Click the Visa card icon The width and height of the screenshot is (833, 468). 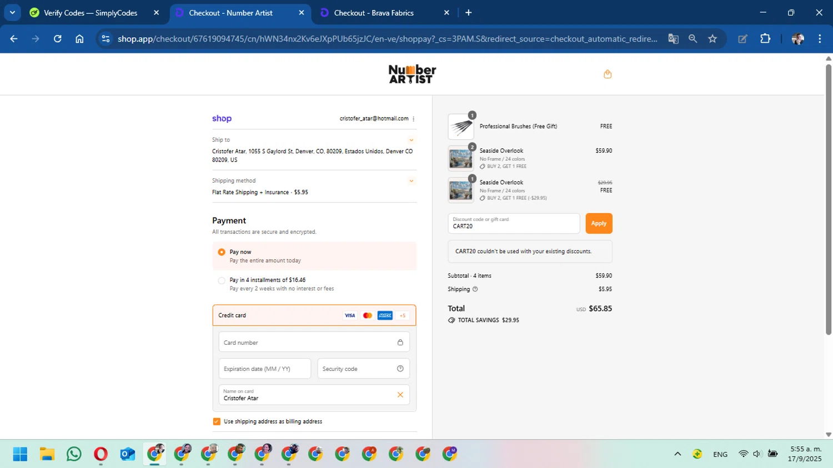pyautogui.click(x=350, y=315)
